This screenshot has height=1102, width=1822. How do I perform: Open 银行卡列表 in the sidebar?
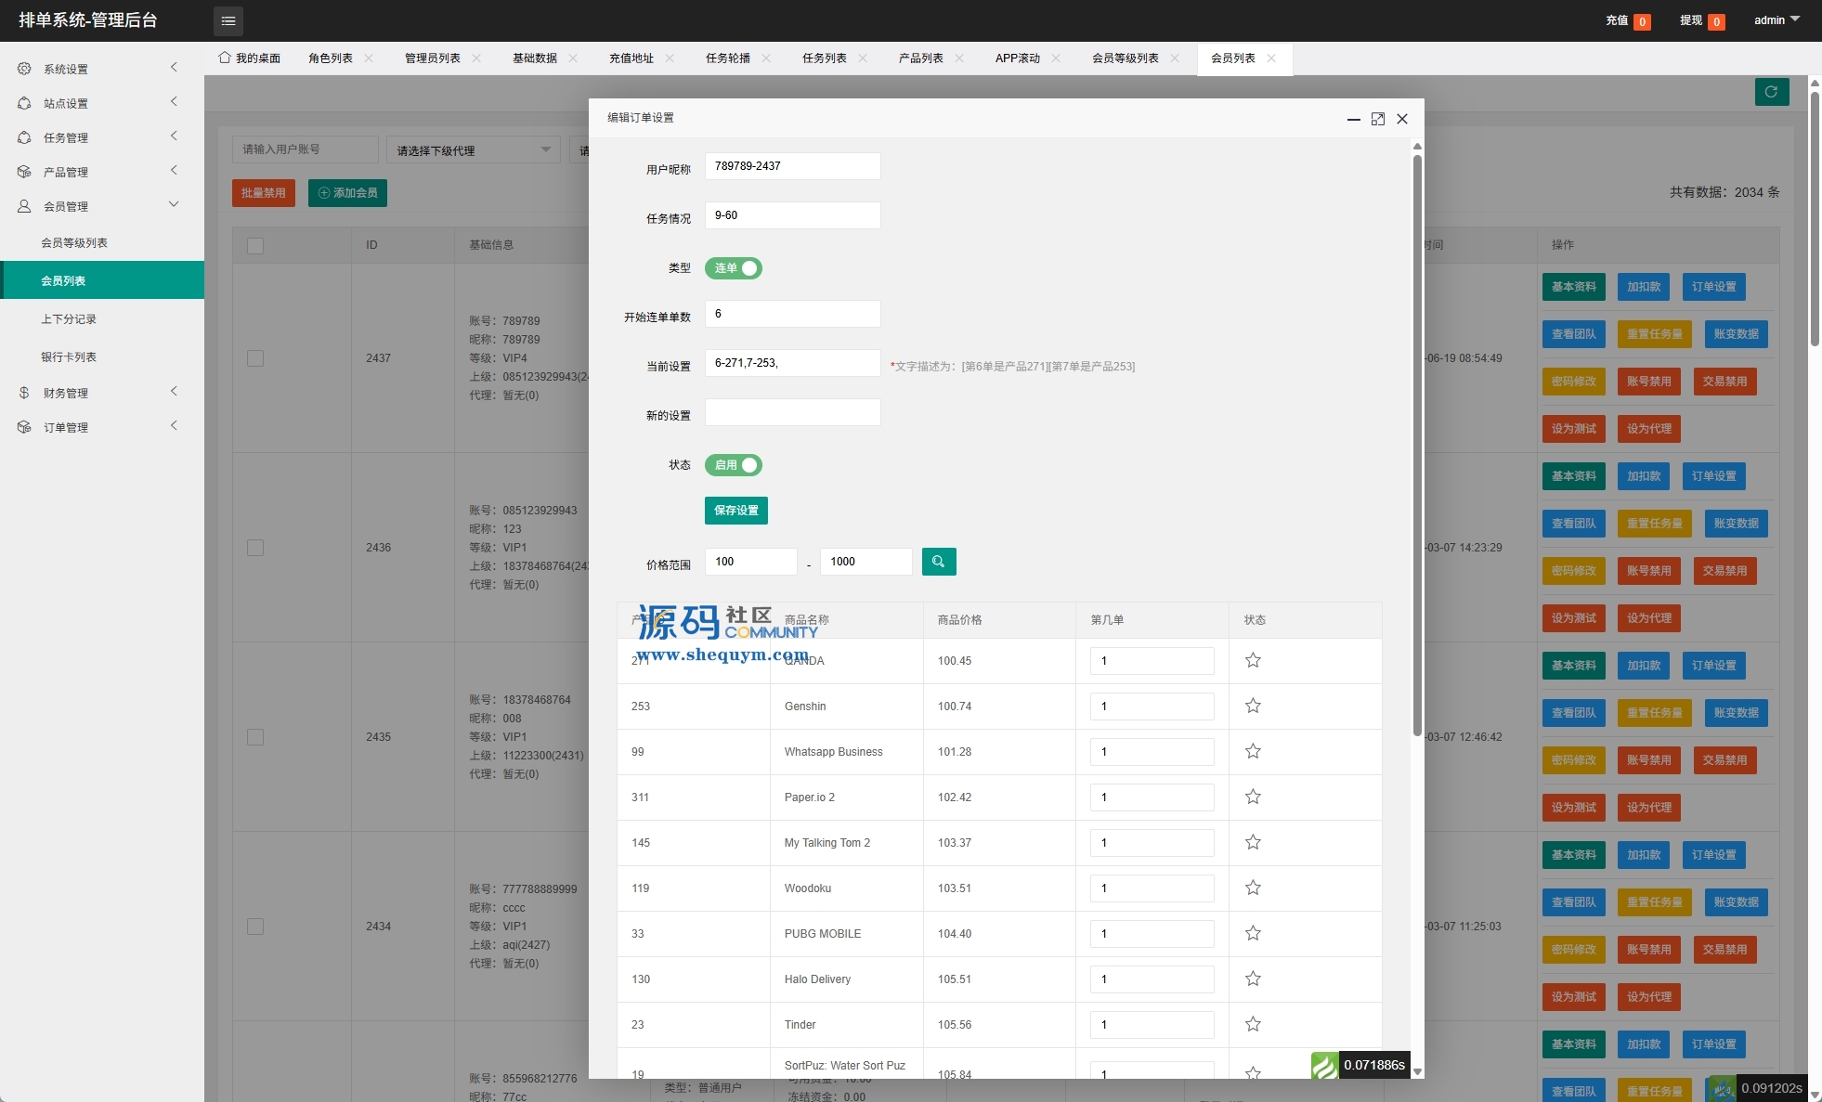tap(69, 357)
